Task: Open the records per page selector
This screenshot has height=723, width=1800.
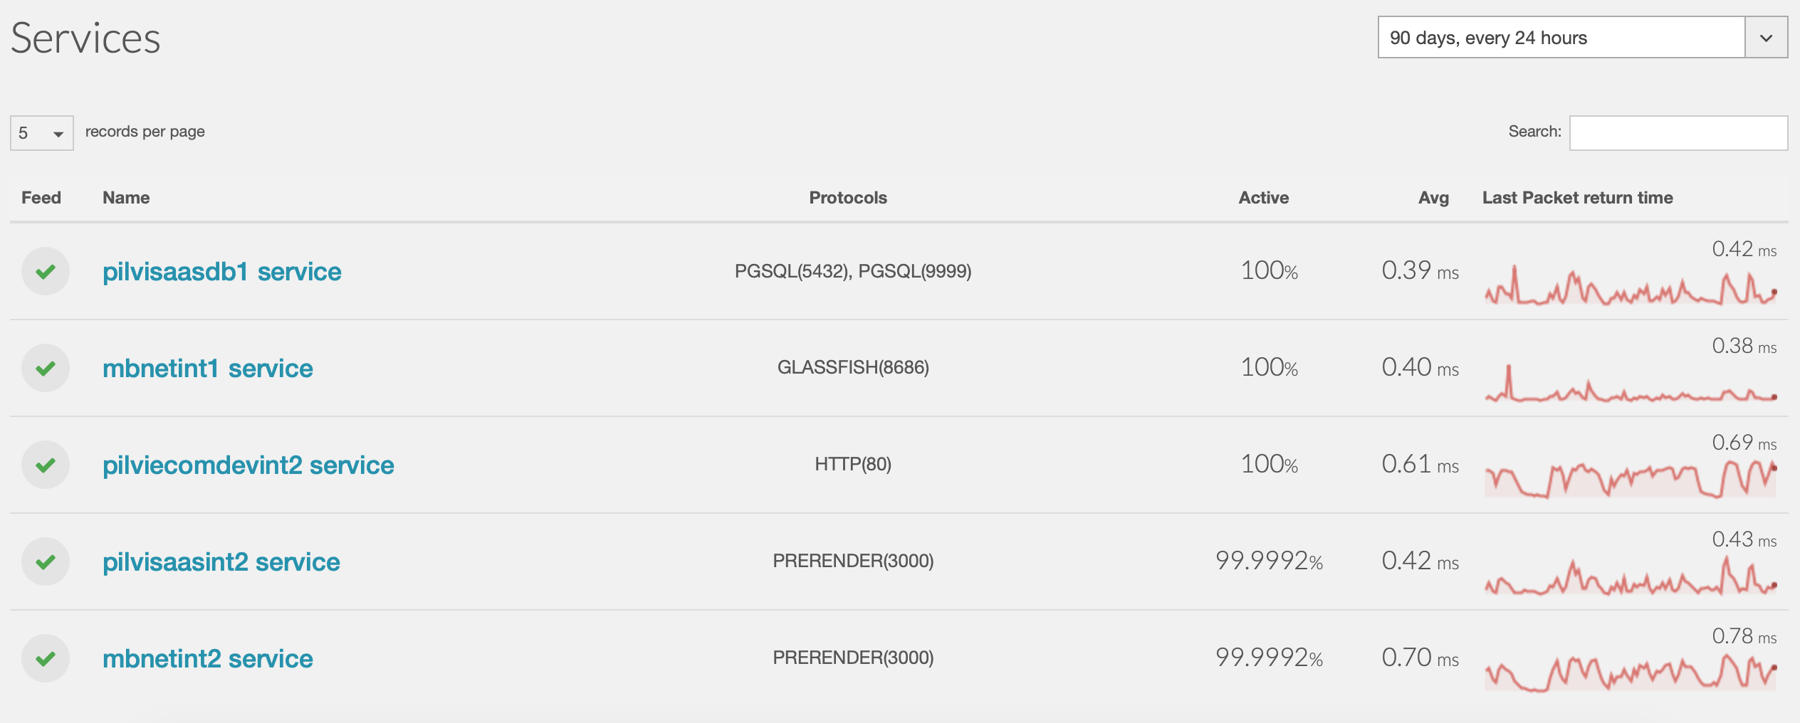Action: (x=42, y=133)
